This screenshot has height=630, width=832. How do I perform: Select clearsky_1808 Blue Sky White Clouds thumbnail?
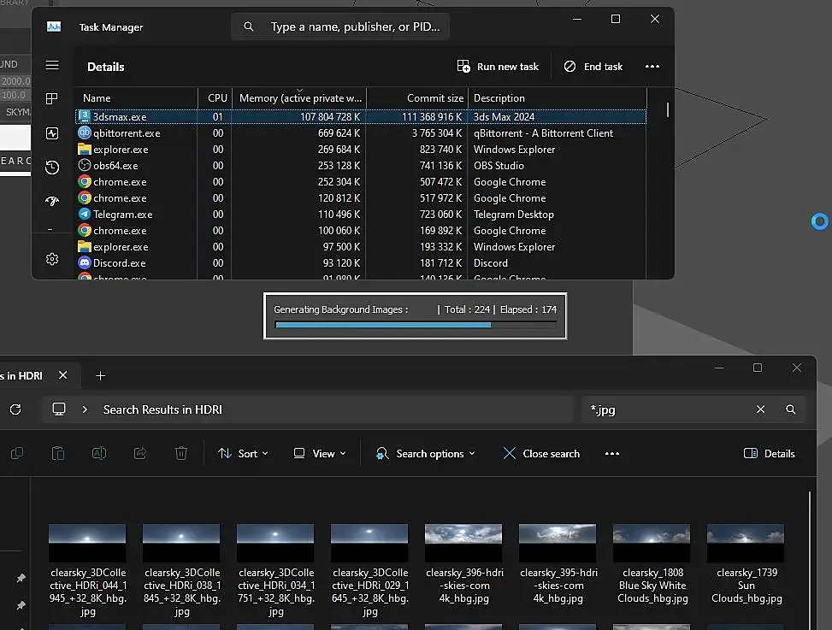click(x=652, y=543)
